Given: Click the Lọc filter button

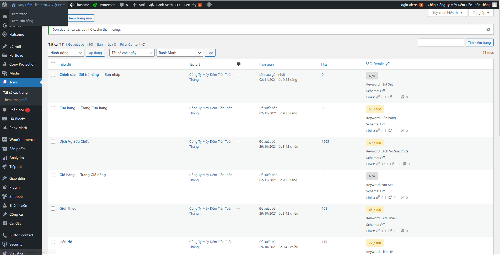Looking at the screenshot, I should coord(210,53).
